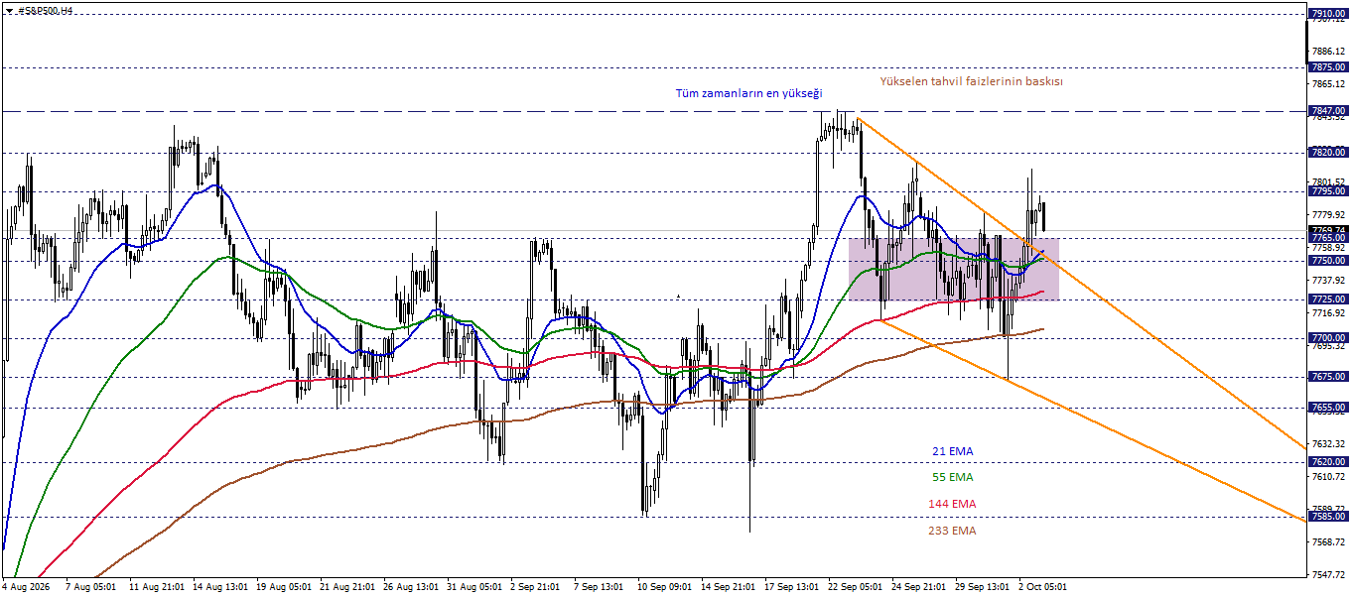
Task: Click the 7655.00 price level tag
Action: (x=1328, y=408)
